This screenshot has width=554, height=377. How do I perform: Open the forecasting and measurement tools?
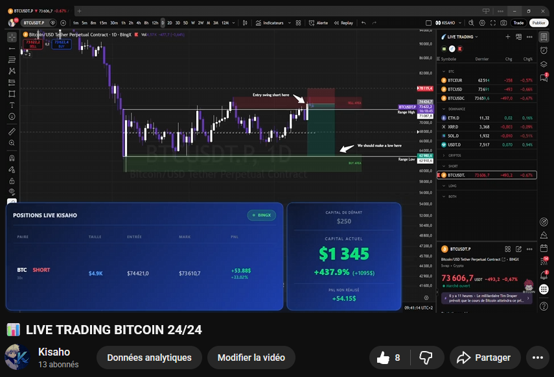tap(12, 82)
